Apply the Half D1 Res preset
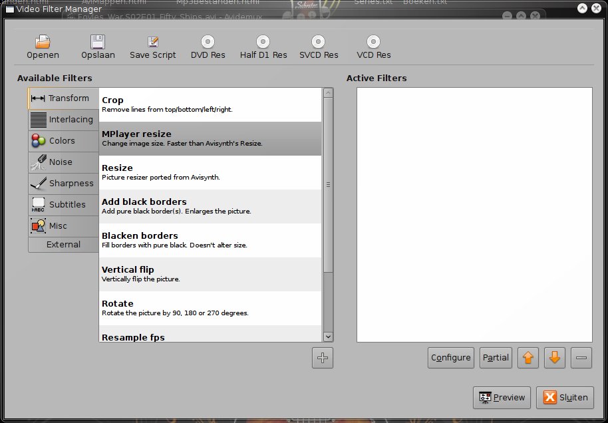The image size is (608, 423). tap(263, 46)
